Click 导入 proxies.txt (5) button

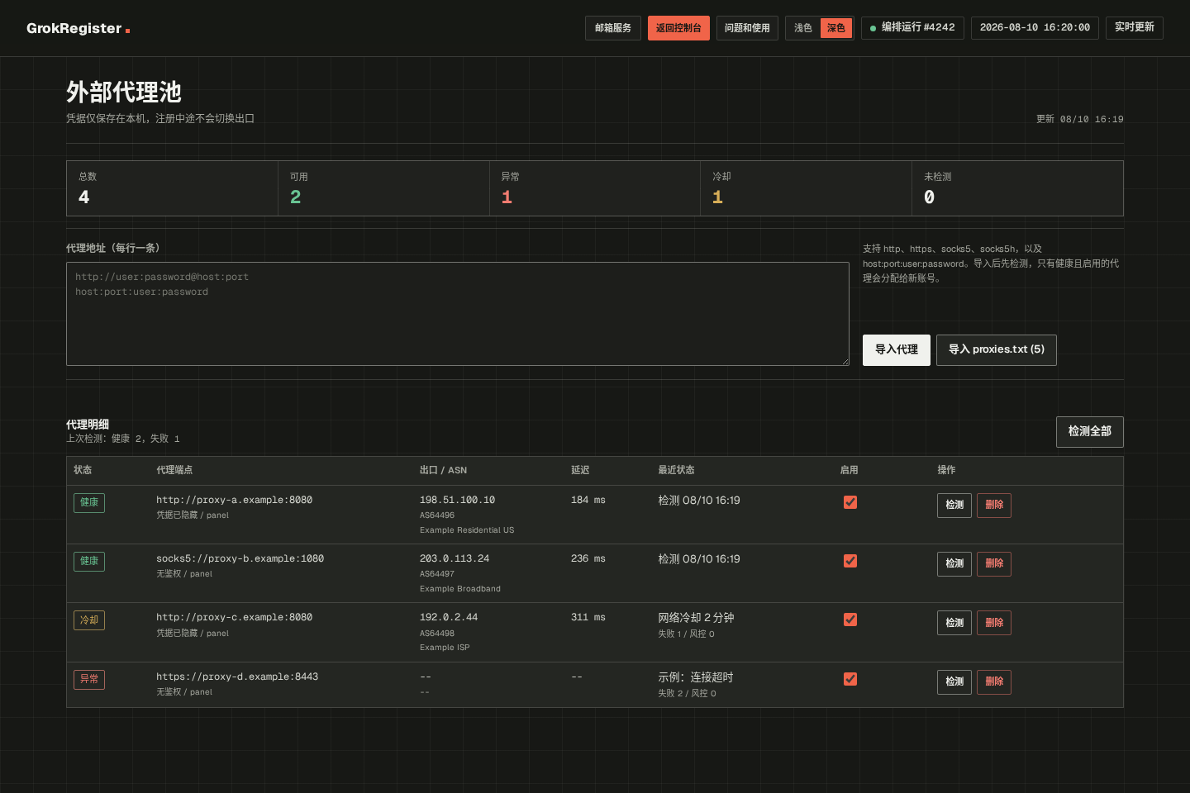click(997, 350)
